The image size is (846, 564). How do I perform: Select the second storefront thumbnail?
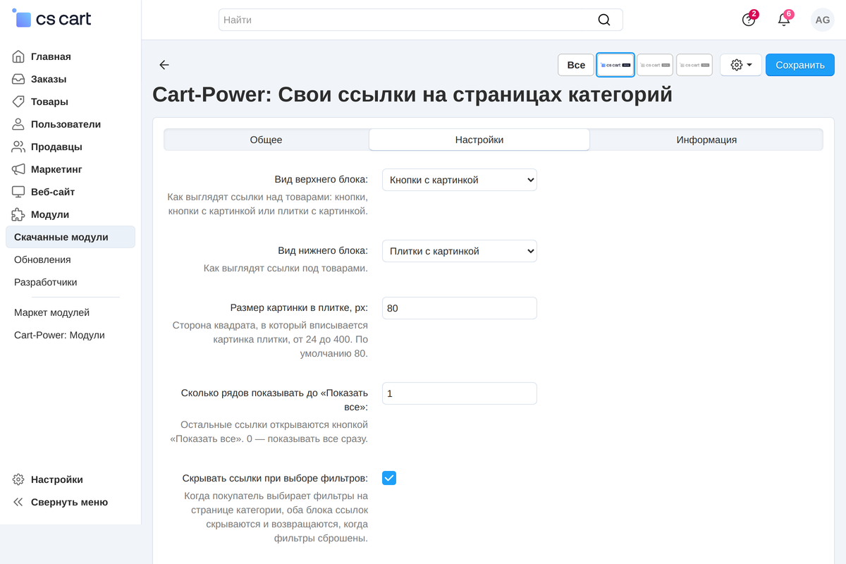click(x=655, y=65)
